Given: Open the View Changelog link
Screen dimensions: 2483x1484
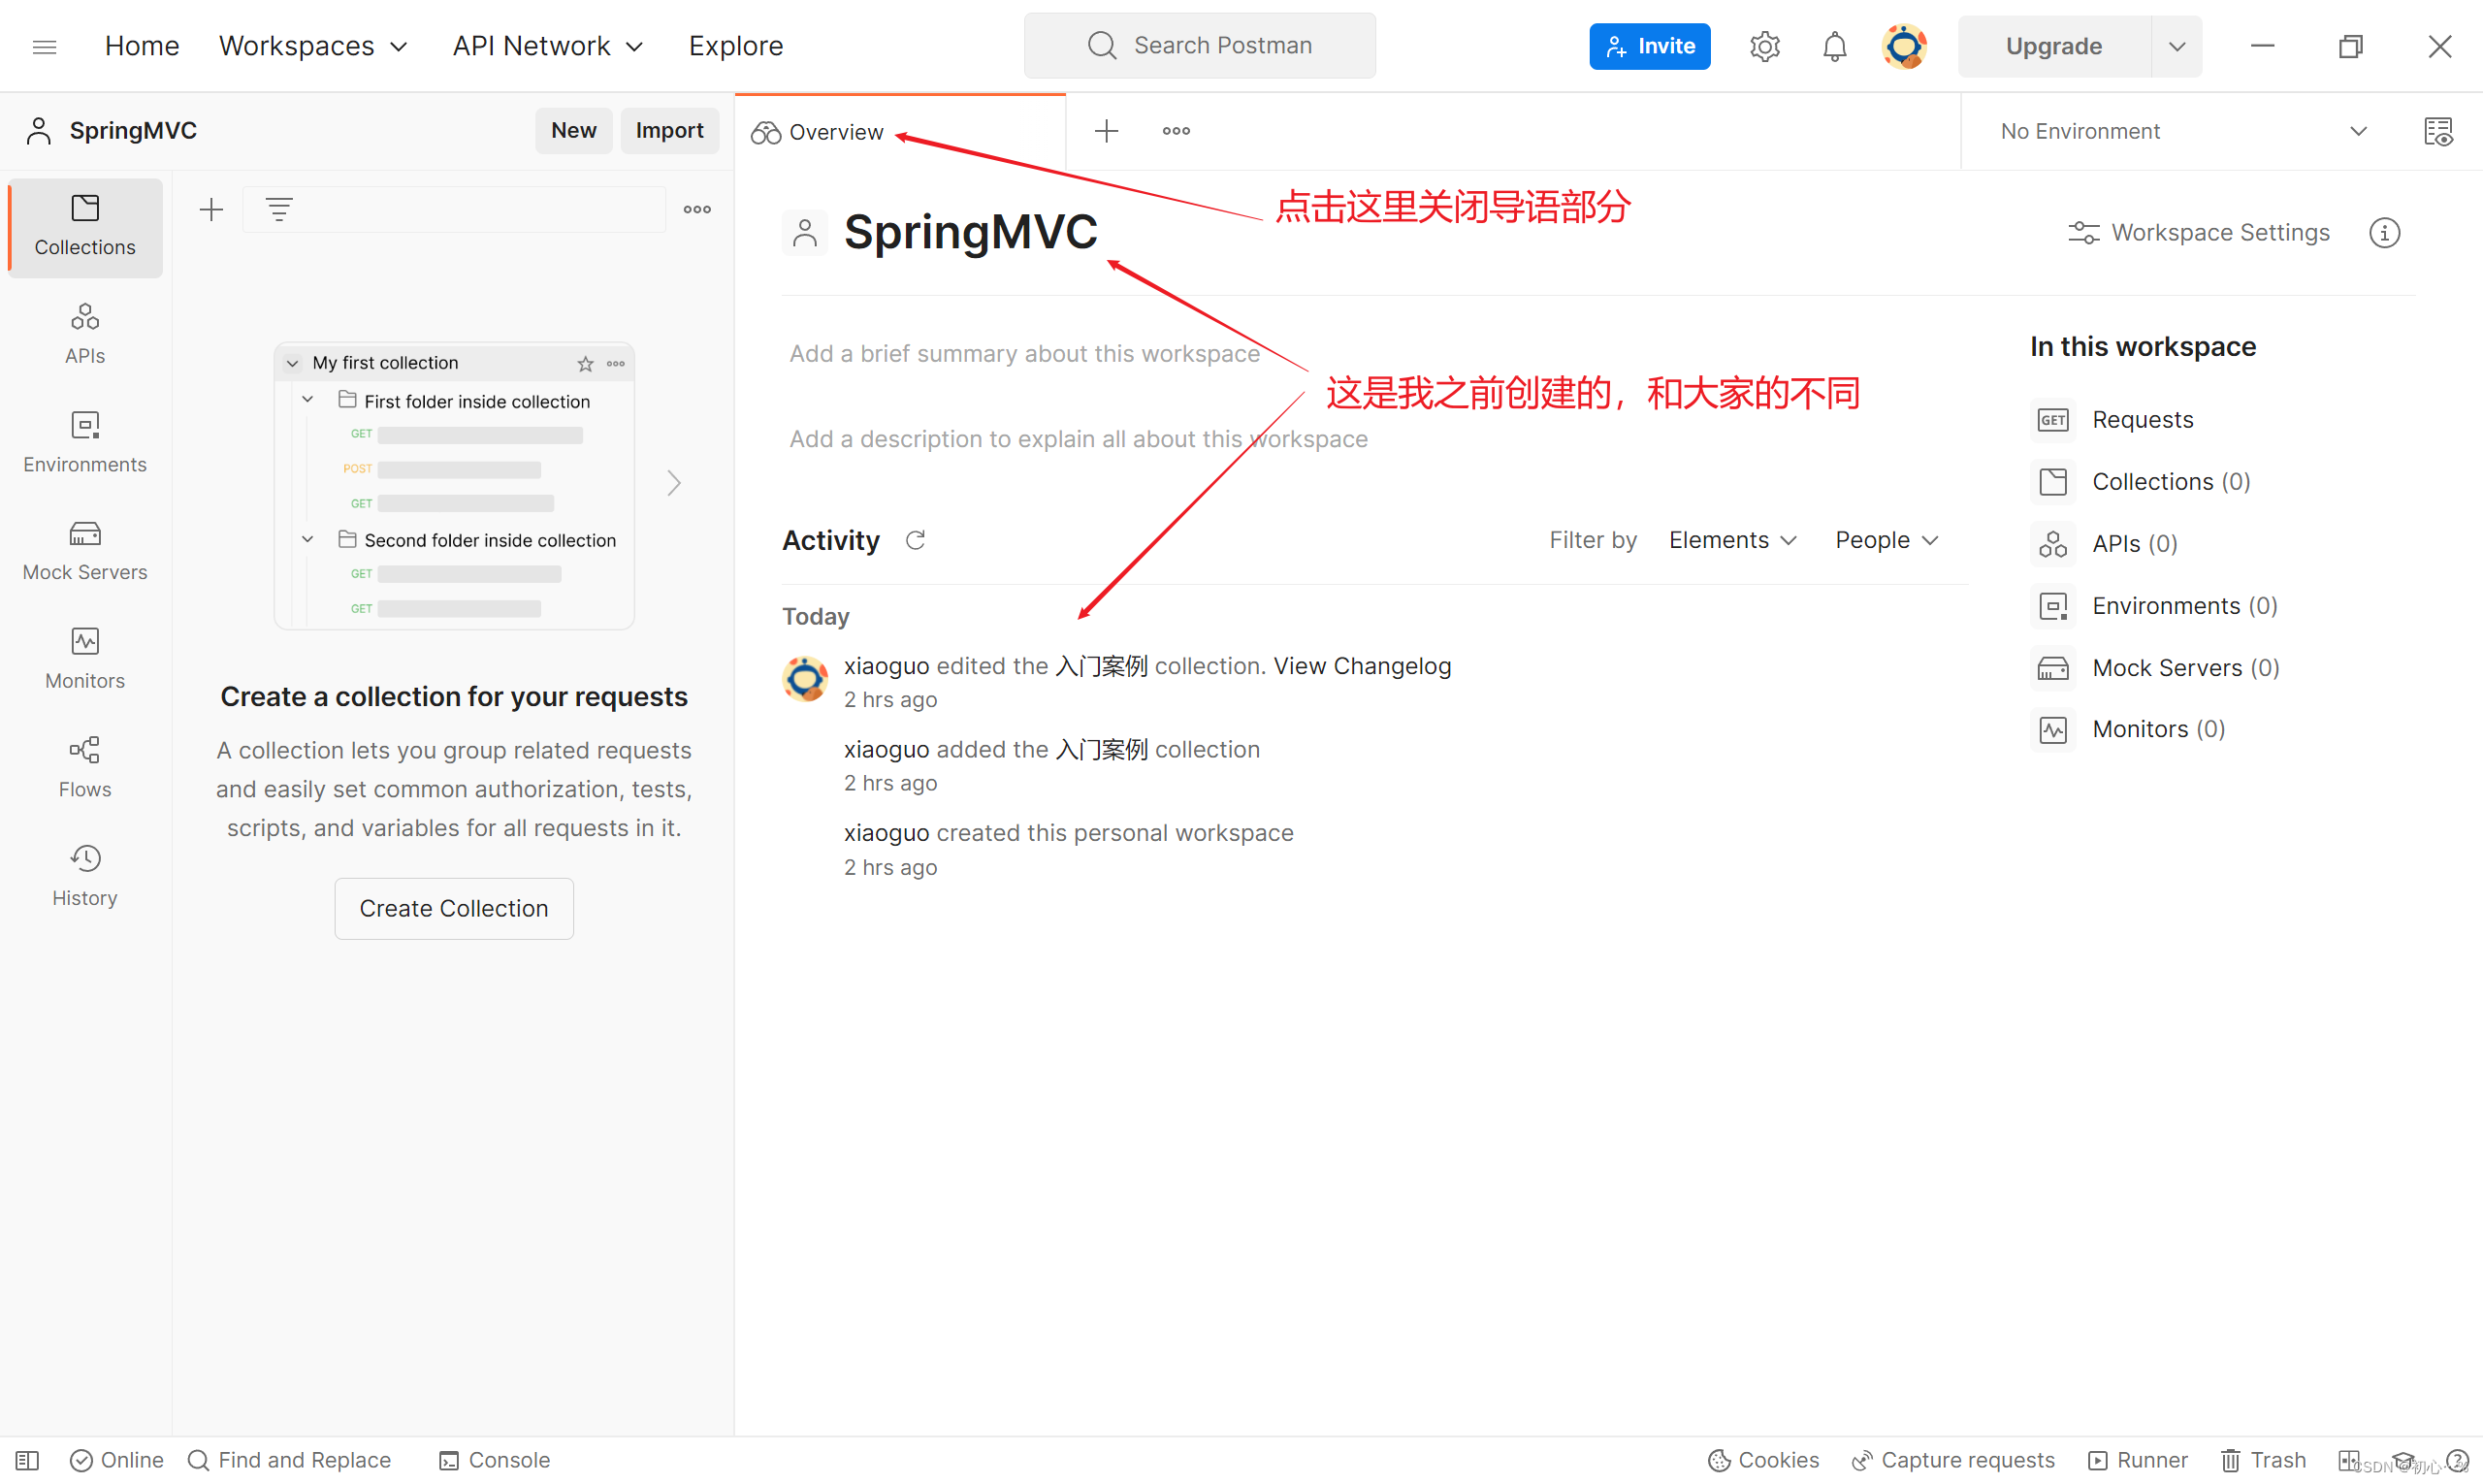Looking at the screenshot, I should (1361, 666).
